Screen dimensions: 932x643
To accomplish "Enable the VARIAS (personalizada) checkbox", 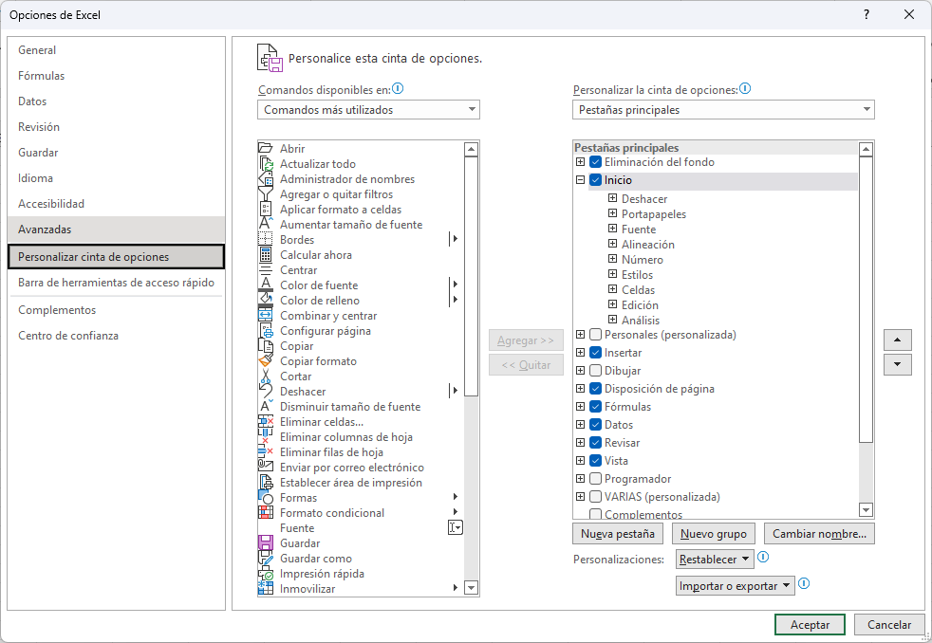I will click(596, 496).
